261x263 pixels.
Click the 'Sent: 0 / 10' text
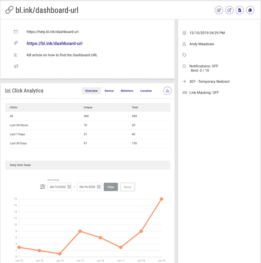pyautogui.click(x=200, y=70)
